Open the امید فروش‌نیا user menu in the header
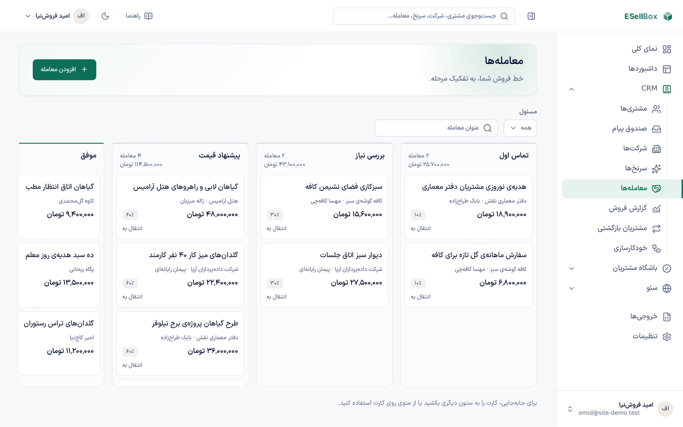 click(57, 16)
